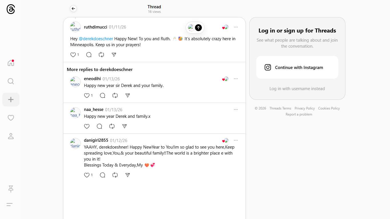This screenshot has height=219, width=390.
Task: Open the sidebar More menu icon
Action: pyautogui.click(x=9, y=204)
